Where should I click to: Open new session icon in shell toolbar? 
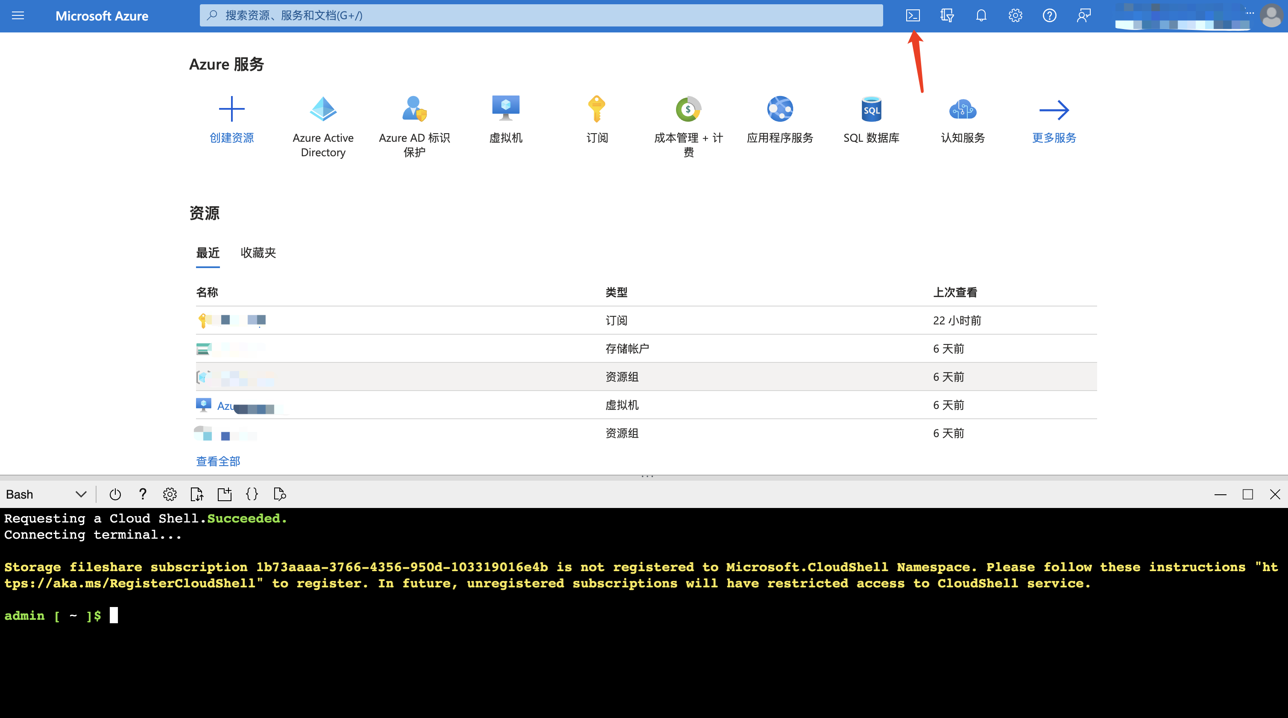(225, 494)
